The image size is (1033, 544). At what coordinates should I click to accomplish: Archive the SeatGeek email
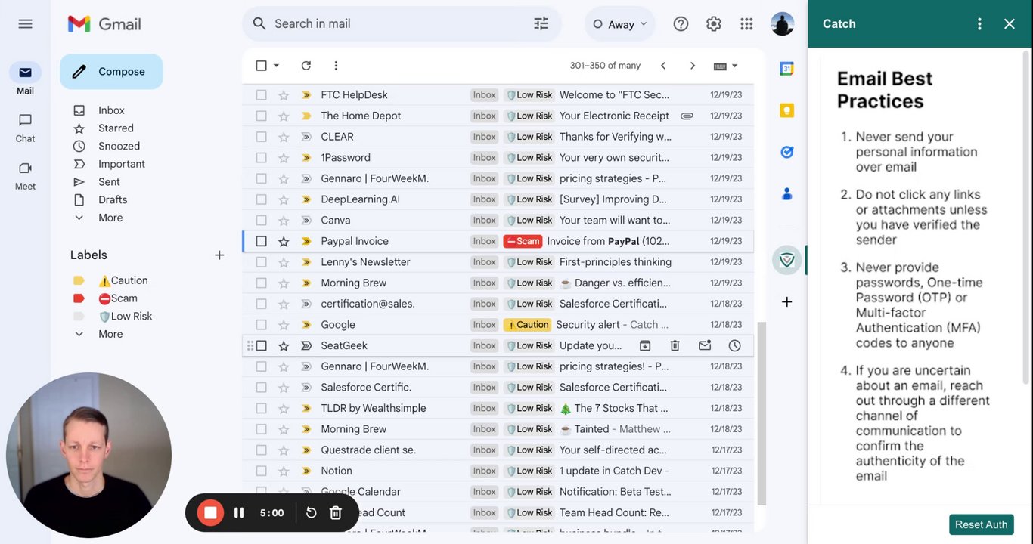(645, 345)
